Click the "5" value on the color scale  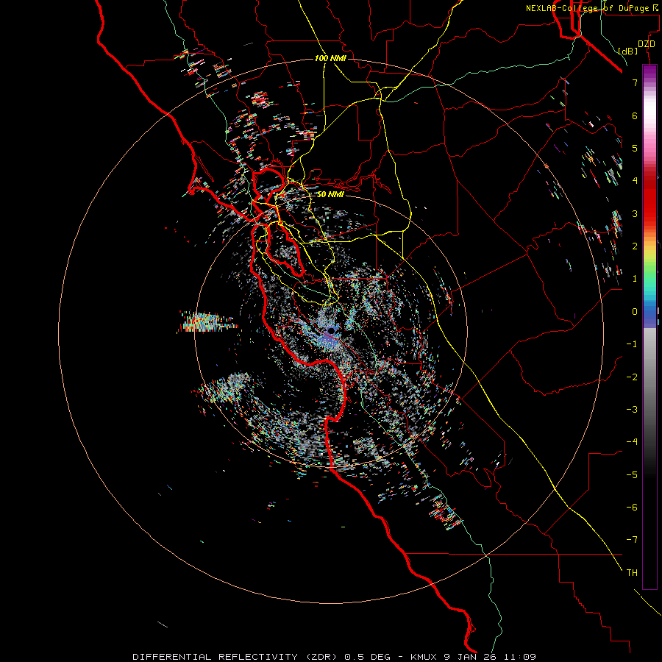tap(635, 148)
